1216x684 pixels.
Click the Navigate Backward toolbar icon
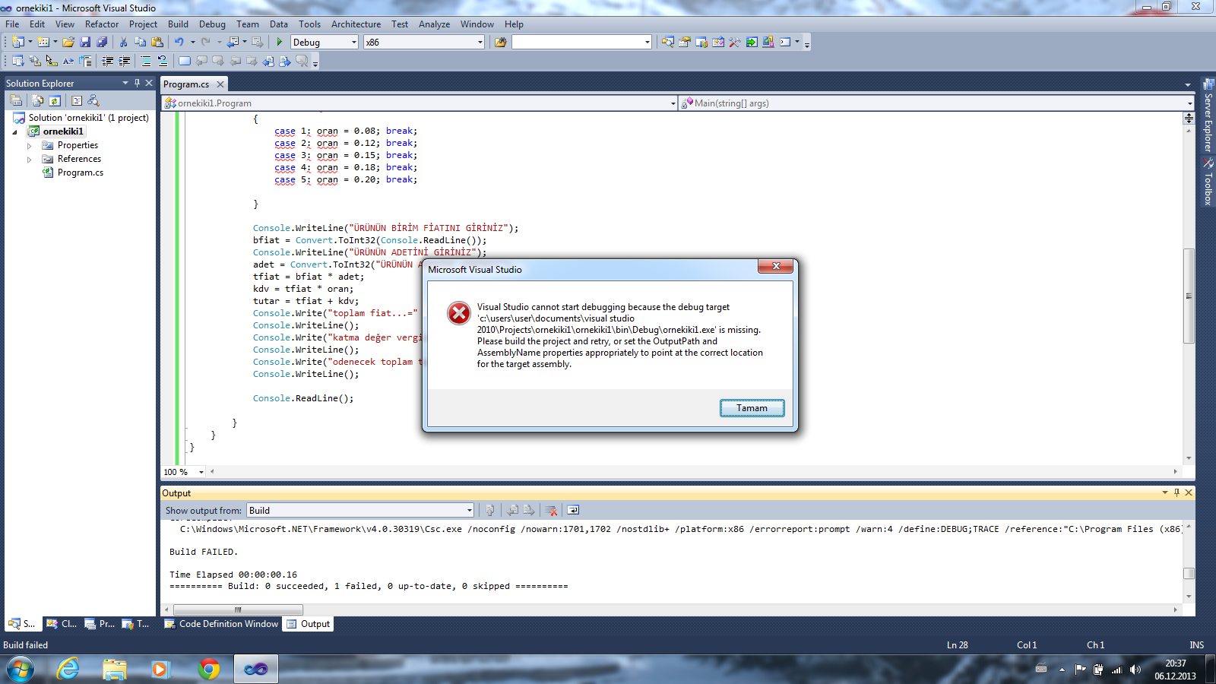(233, 42)
